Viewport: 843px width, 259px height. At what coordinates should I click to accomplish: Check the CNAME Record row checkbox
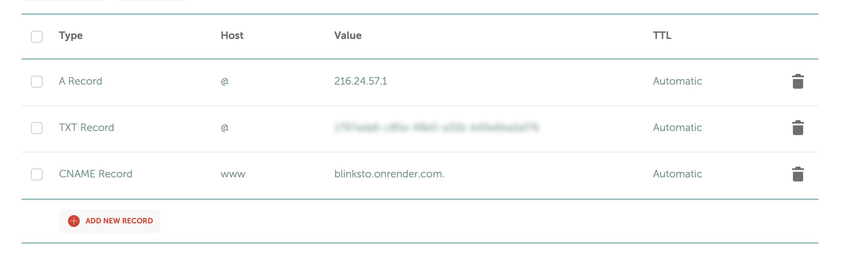[x=37, y=174]
